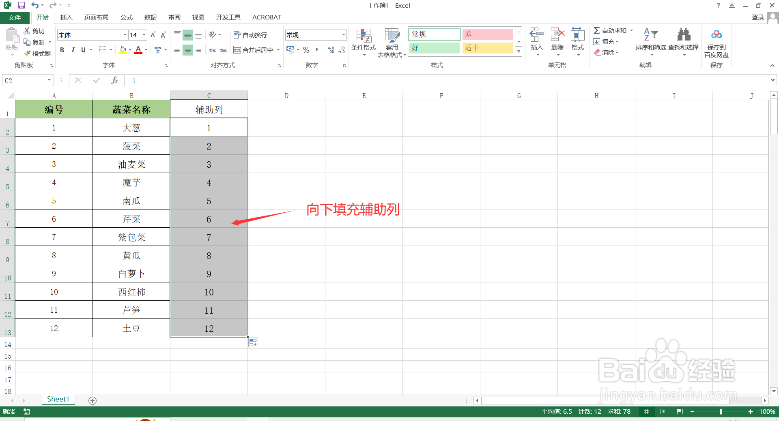779x421 pixels.
Task: Increase font size with the larger A icon
Action: pyautogui.click(x=153, y=35)
